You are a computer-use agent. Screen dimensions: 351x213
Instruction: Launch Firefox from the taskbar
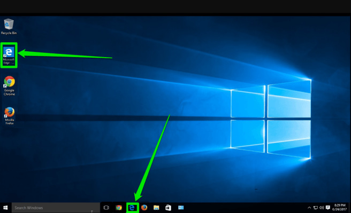[x=144, y=208]
